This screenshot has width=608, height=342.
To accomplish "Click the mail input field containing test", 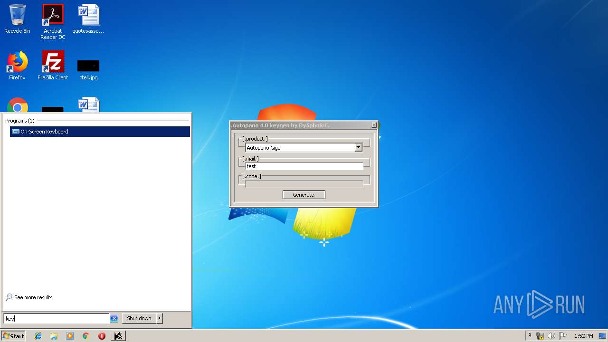I will (x=304, y=166).
